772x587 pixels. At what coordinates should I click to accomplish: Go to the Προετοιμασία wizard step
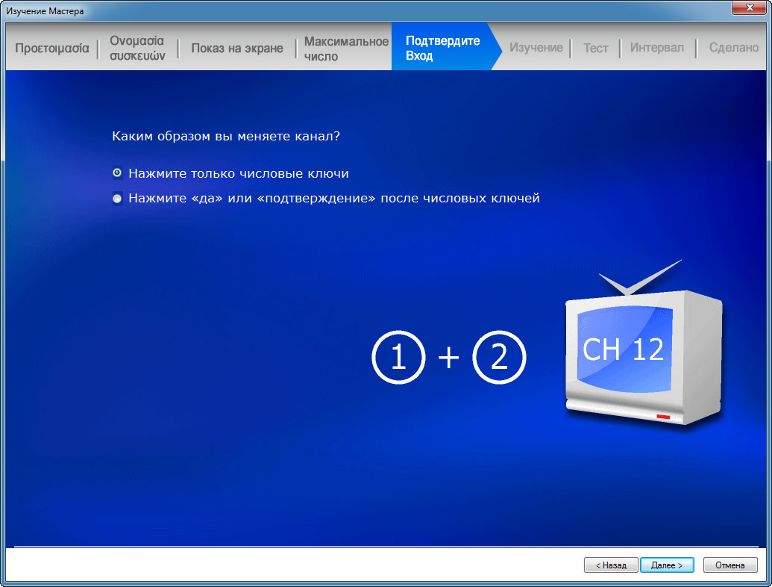click(x=51, y=48)
